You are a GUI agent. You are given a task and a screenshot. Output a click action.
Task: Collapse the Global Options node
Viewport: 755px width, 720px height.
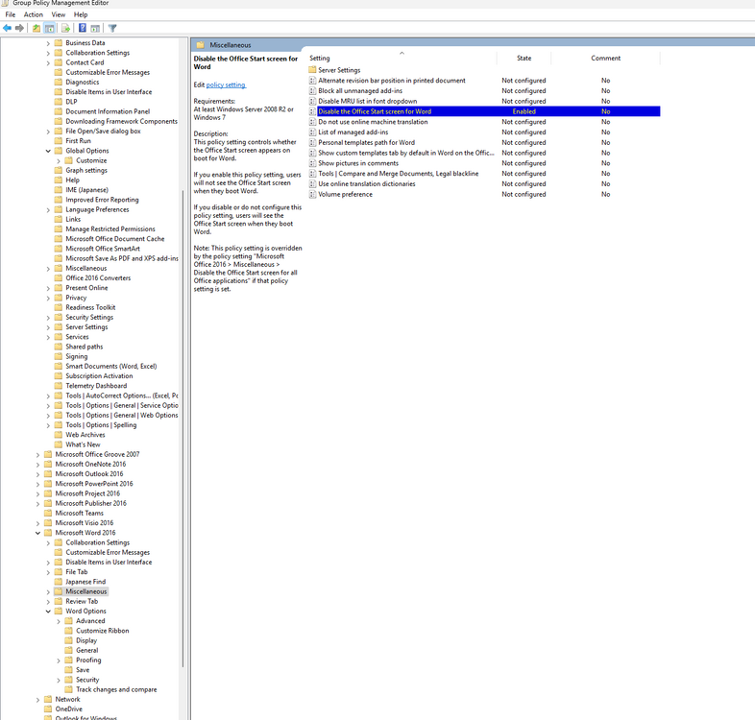coord(48,151)
